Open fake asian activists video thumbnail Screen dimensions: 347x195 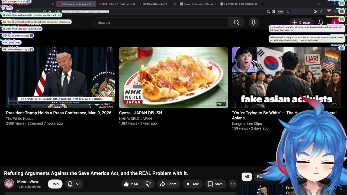point(287,78)
